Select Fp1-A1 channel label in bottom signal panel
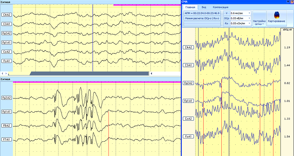 click(x=6, y=112)
